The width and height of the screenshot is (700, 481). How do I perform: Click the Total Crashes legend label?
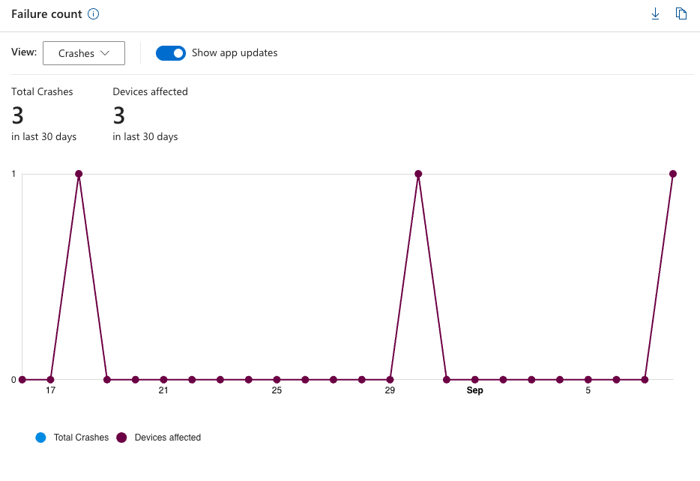tap(81, 438)
